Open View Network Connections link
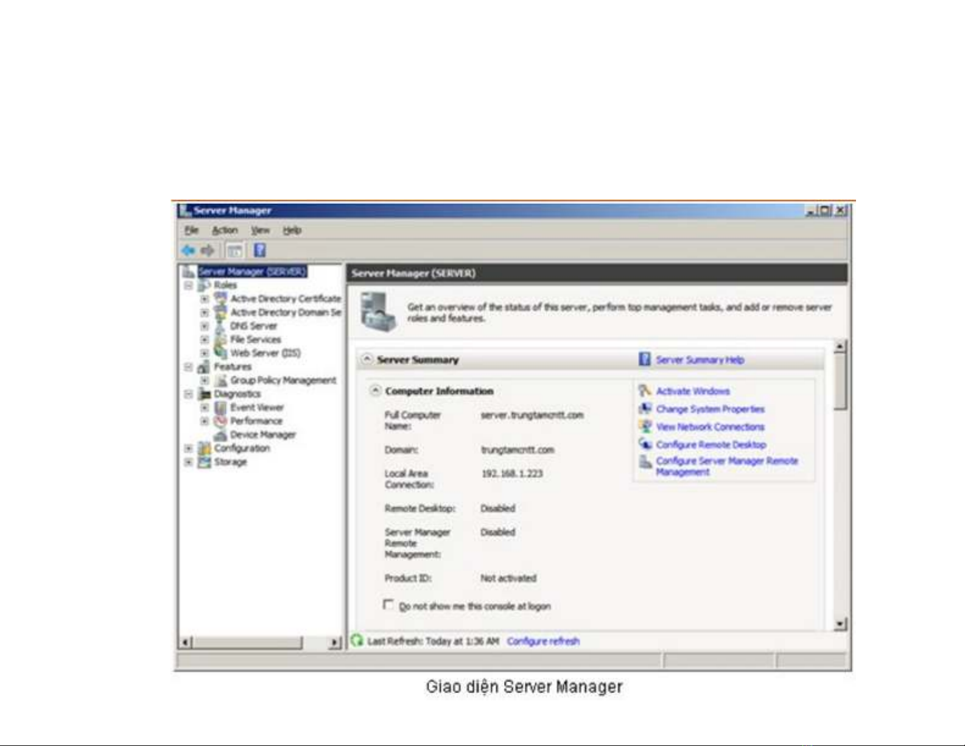The height and width of the screenshot is (746, 965). [x=710, y=427]
